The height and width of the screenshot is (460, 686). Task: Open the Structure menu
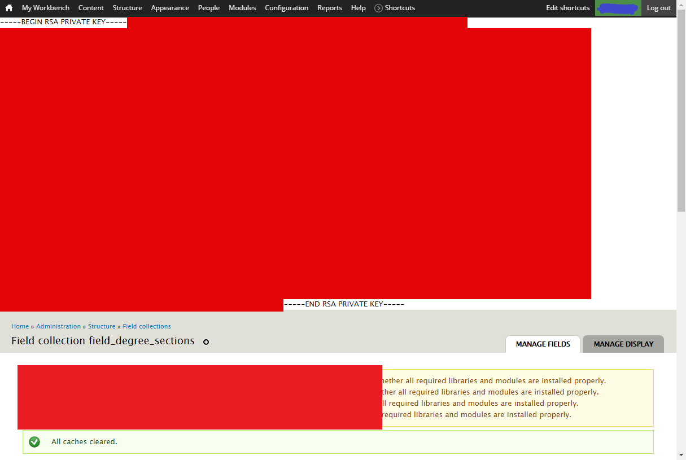click(x=127, y=8)
